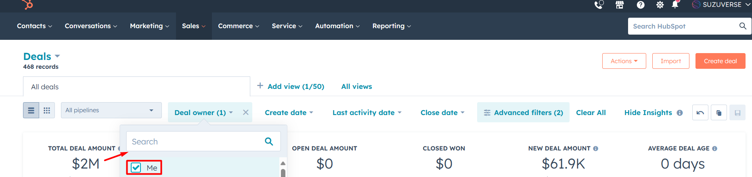
Task: Click the undo view changes icon
Action: (x=700, y=113)
